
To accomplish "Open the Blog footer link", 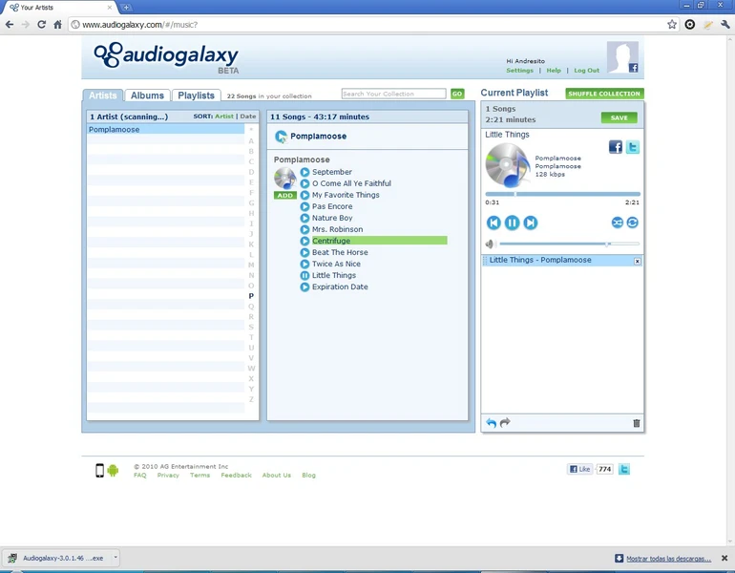I will point(308,475).
